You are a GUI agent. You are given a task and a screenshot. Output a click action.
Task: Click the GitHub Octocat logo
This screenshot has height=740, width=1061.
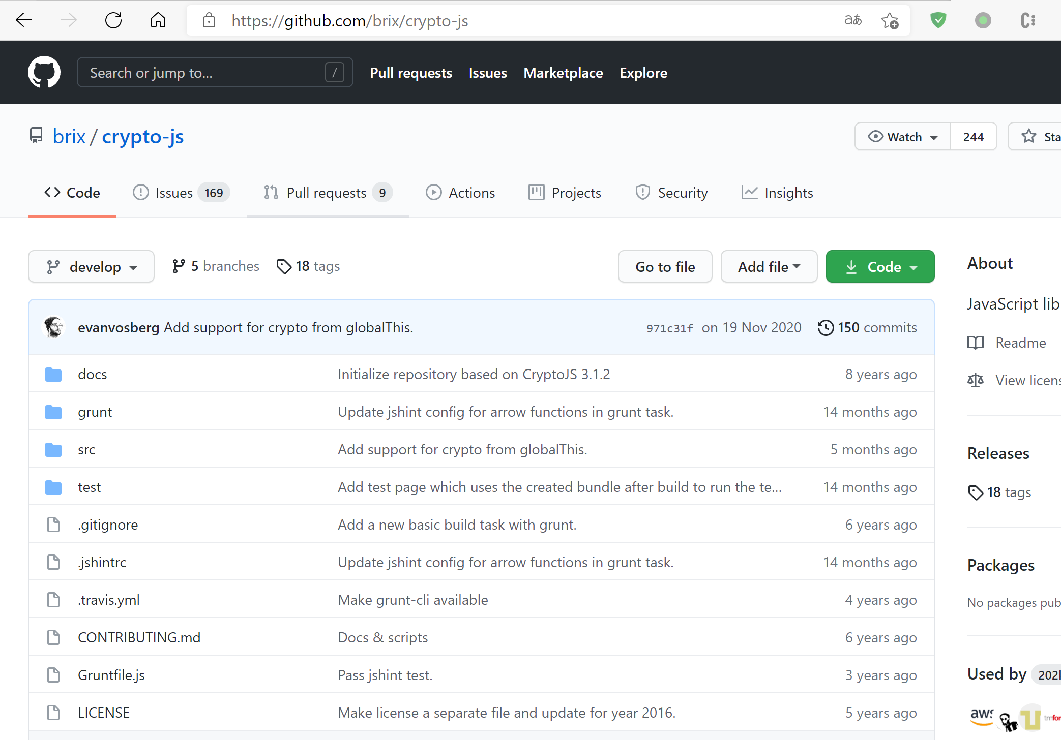(x=44, y=72)
